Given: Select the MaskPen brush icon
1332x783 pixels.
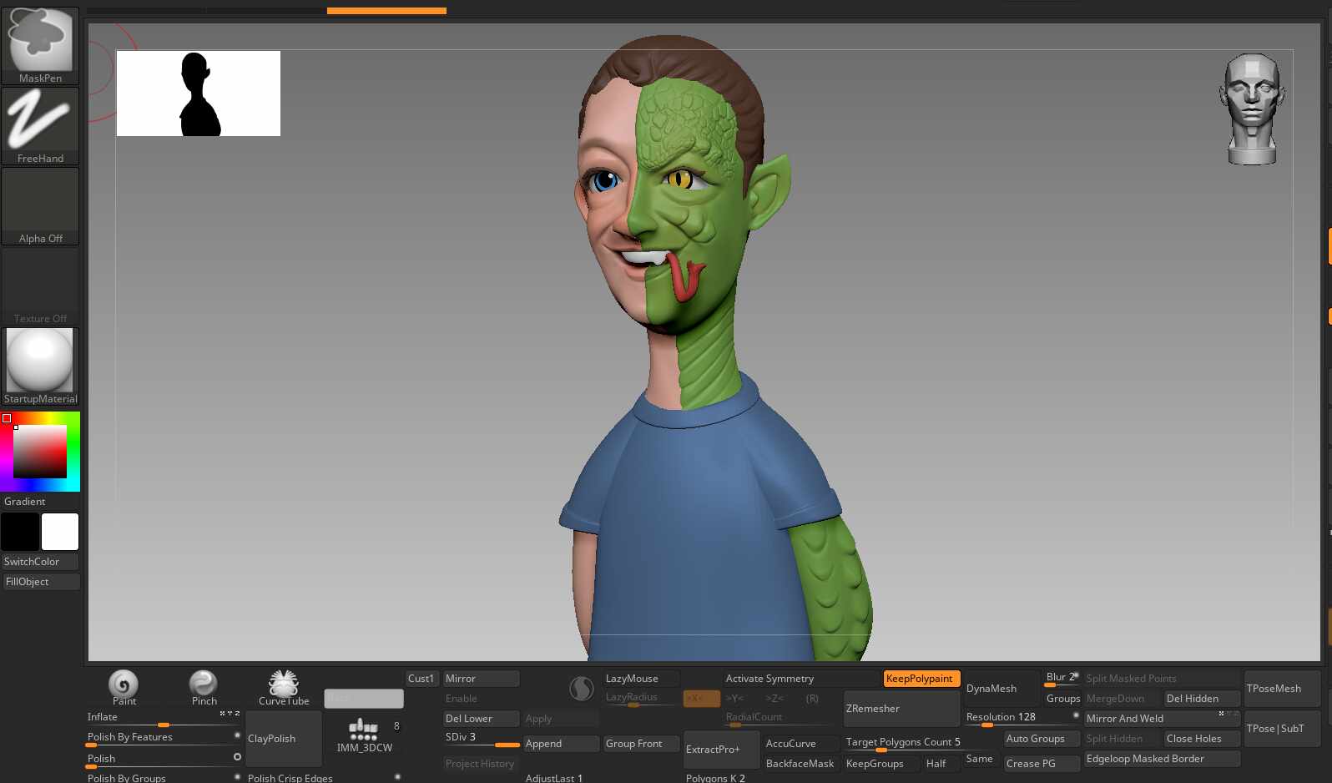Looking at the screenshot, I should [x=40, y=42].
